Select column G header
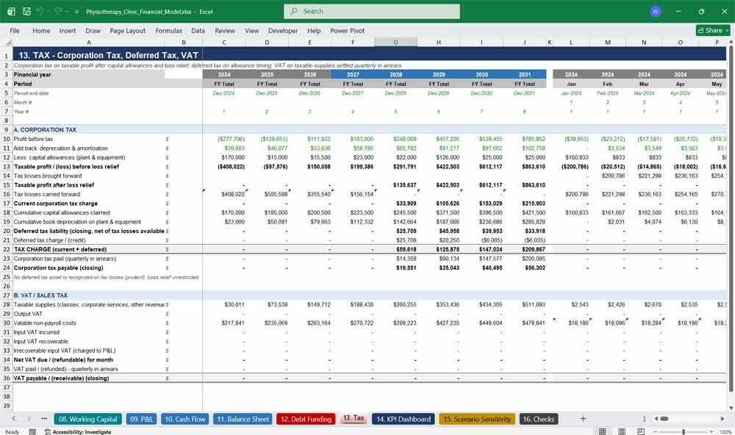The width and height of the screenshot is (735, 435). (395, 42)
